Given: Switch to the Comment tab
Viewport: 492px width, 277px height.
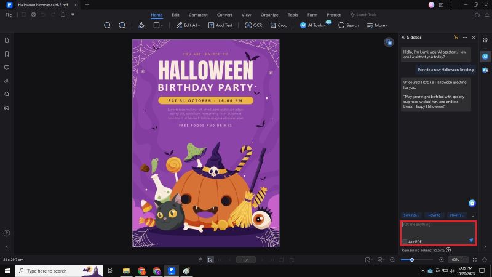Looking at the screenshot, I should tap(198, 14).
